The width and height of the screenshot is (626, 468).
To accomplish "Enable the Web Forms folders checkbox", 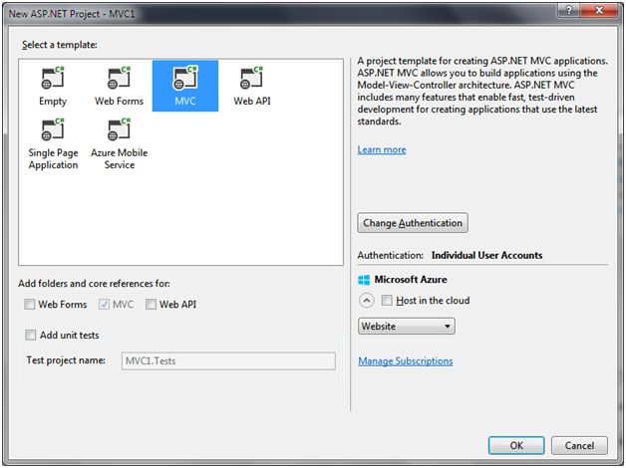I will tap(30, 305).
